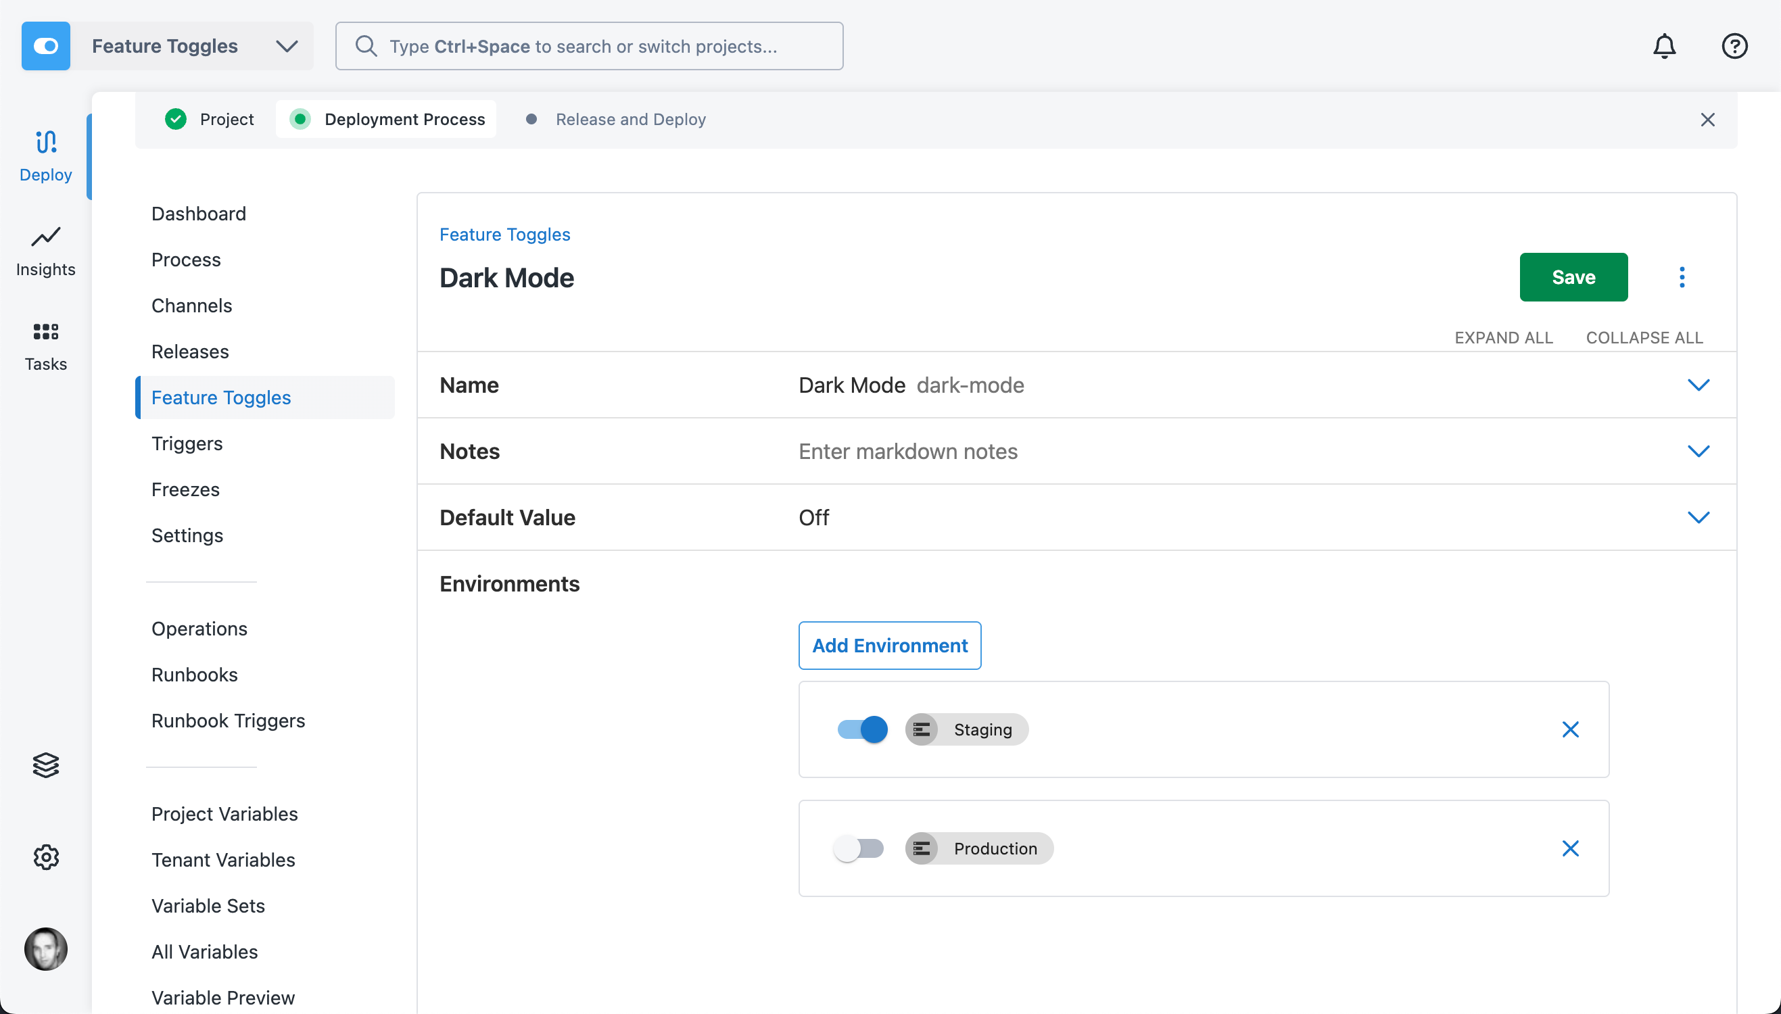Open the Deploy section icon
Viewport: 1781px width, 1014px height.
46,142
